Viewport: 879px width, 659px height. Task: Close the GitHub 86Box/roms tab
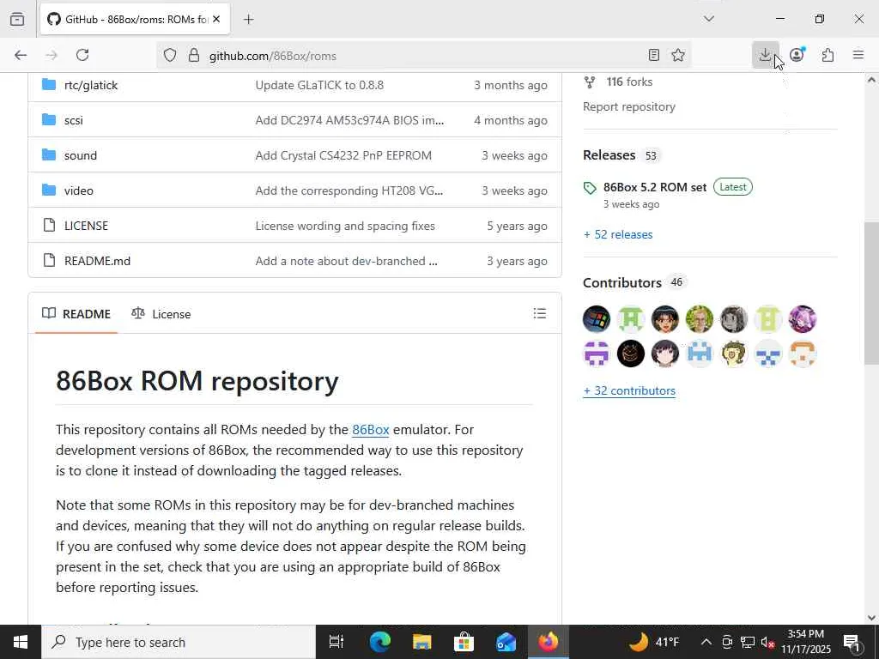(x=216, y=20)
